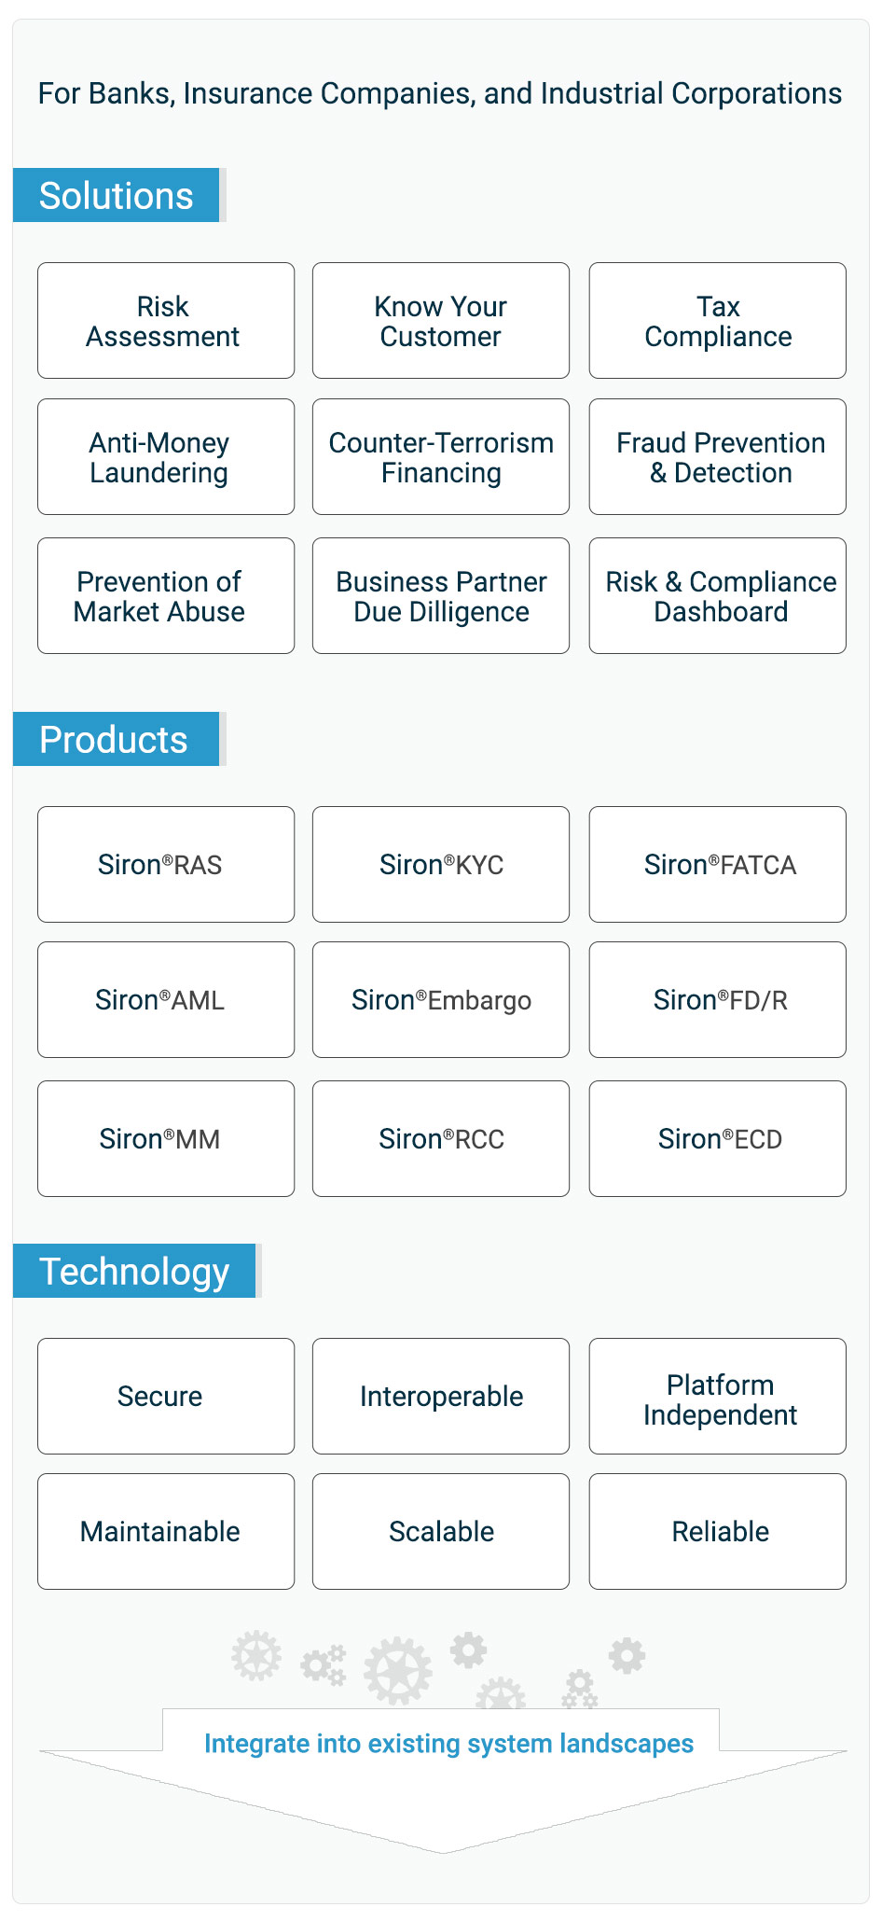Viewport: 882px width, 1921px height.
Task: Open Business Partner Due Dilligence tile
Action: 441,595
